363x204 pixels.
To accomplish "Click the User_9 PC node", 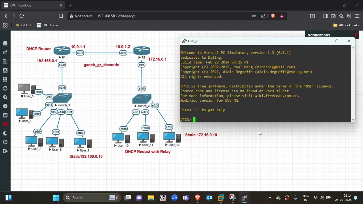I will click(x=83, y=143).
